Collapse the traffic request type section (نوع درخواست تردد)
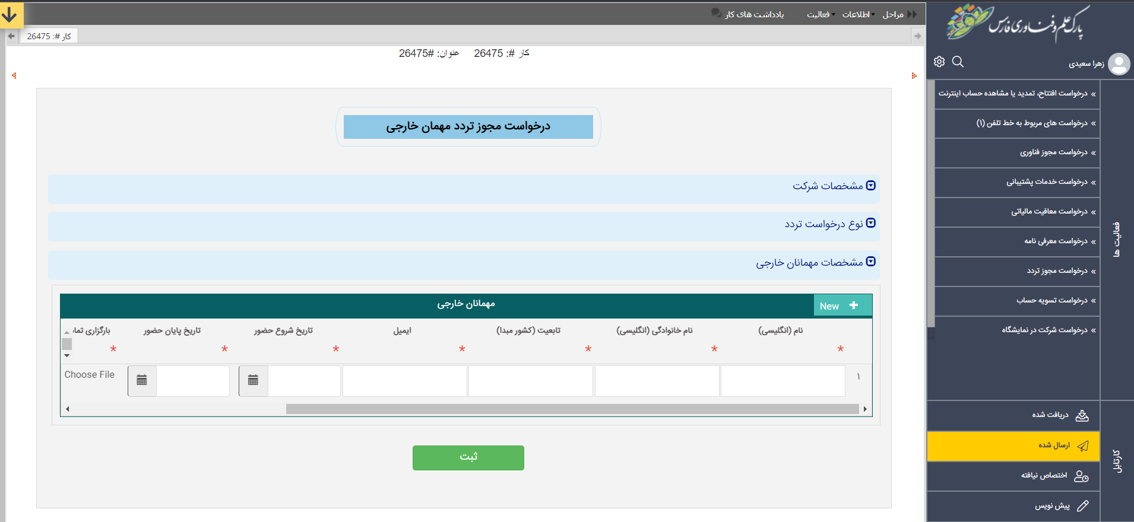This screenshot has width=1134, height=522. 870,223
